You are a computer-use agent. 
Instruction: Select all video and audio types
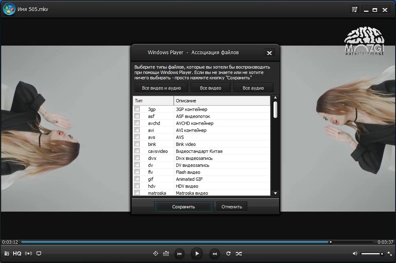(x=161, y=88)
